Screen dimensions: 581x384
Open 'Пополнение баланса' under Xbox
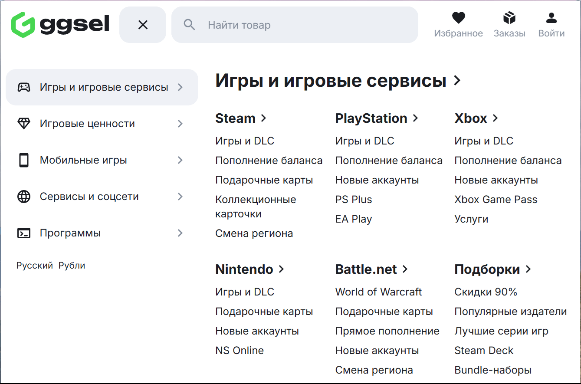click(508, 161)
